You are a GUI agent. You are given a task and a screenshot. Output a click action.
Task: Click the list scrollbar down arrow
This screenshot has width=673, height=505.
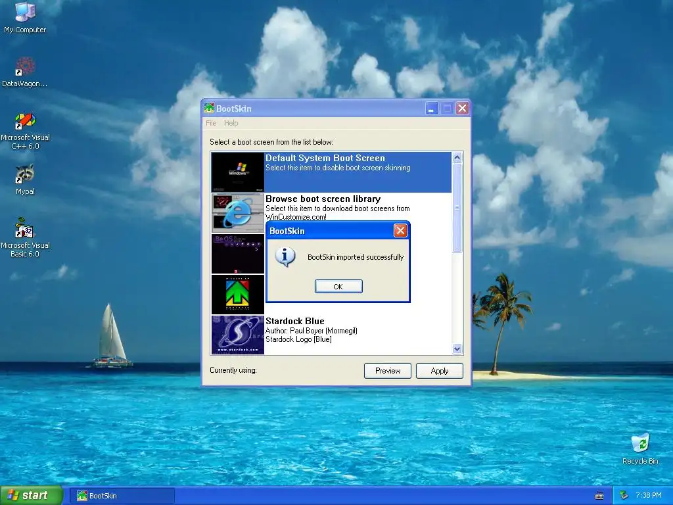point(457,349)
